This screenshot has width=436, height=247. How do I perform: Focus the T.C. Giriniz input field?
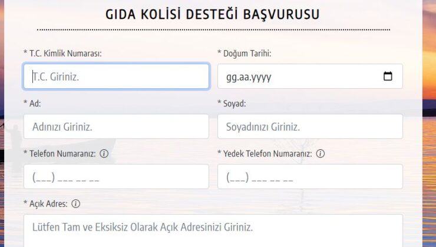(116, 76)
